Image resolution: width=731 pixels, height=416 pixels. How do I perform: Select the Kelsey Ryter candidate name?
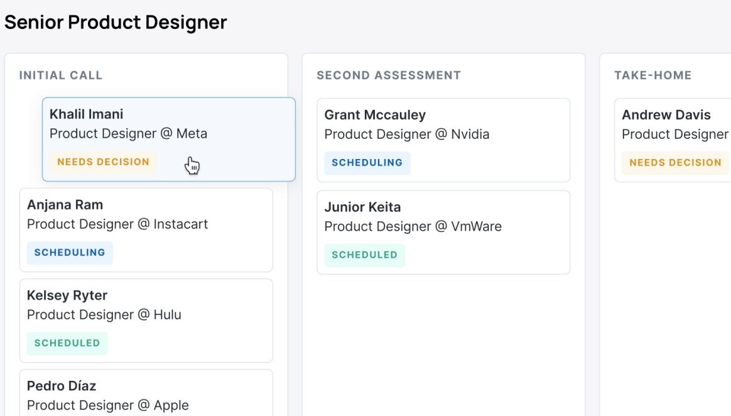67,295
